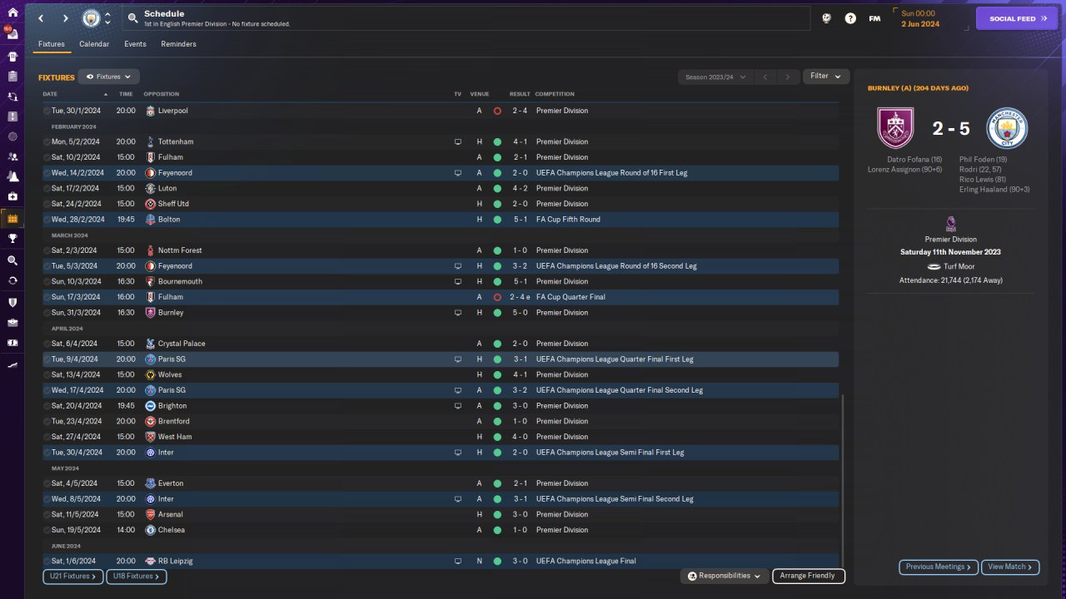Image resolution: width=1066 pixels, height=599 pixels.
Task: Open the Staff people icon in the sidebar
Action: pos(12,156)
